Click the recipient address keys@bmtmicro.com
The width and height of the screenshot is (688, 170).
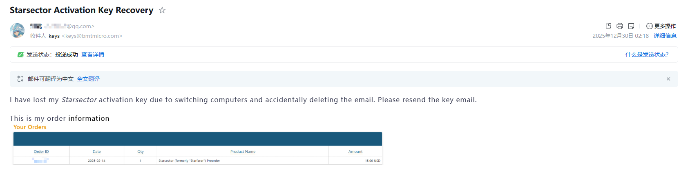pyautogui.click(x=94, y=36)
